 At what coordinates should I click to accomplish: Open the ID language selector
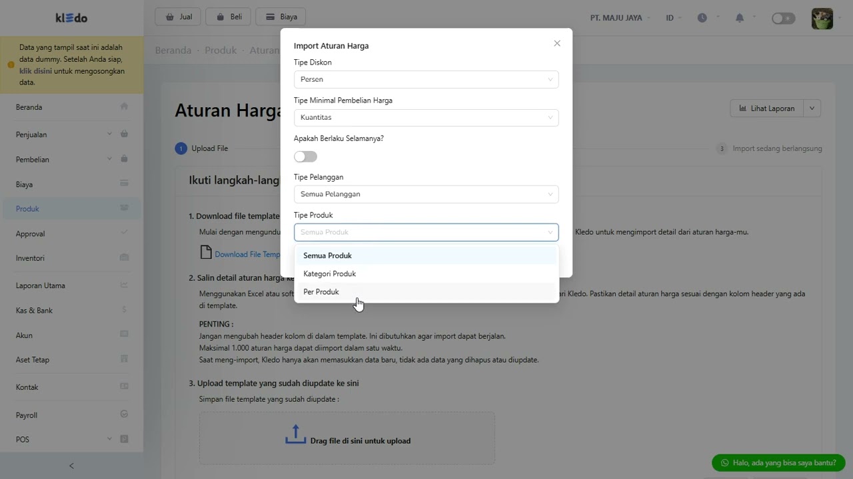click(674, 18)
